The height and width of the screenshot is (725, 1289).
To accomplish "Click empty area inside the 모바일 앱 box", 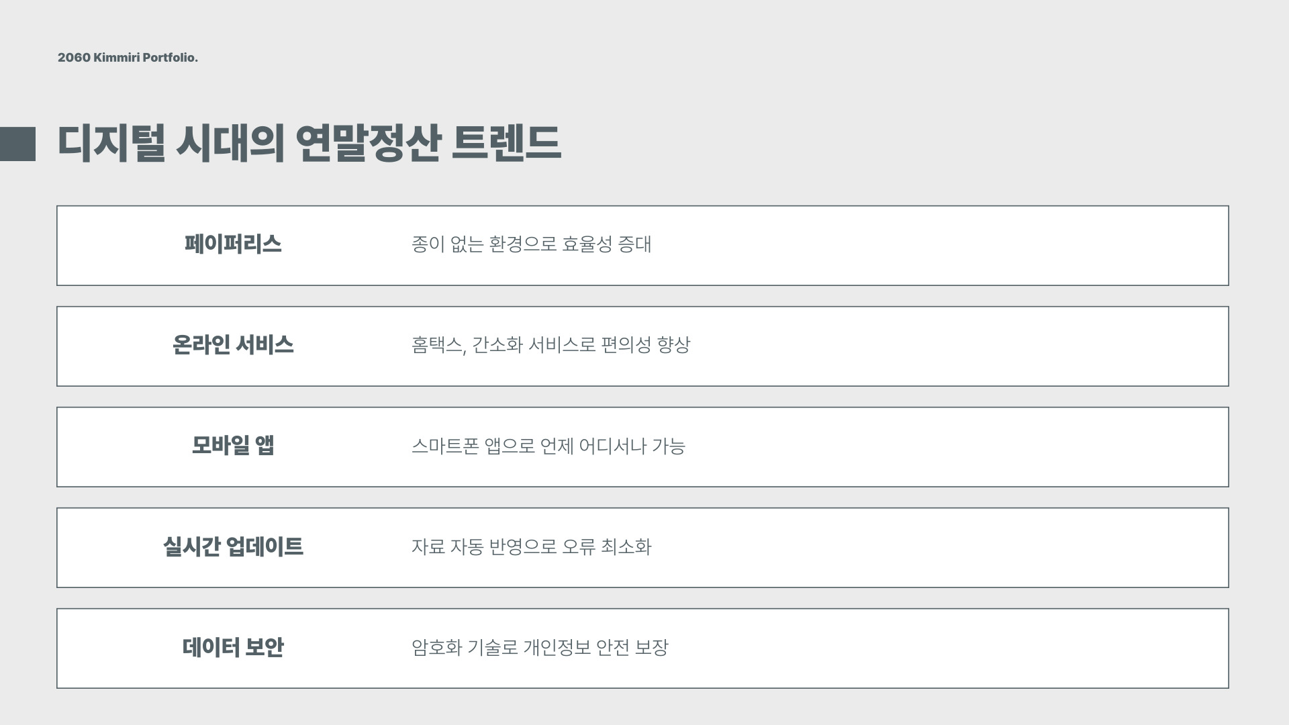I will [940, 447].
